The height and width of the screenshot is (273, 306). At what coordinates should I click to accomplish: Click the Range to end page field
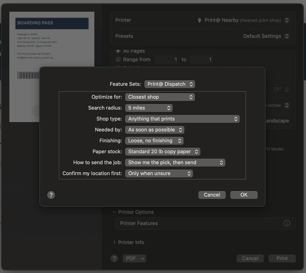click(x=201, y=59)
